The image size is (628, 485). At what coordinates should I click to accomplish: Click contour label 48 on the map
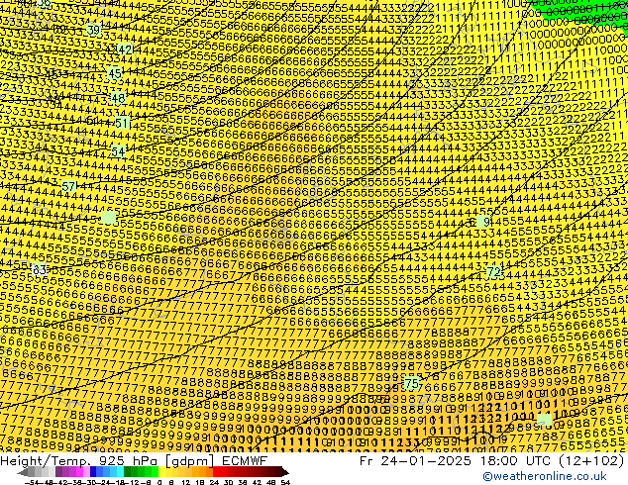[x=118, y=98]
